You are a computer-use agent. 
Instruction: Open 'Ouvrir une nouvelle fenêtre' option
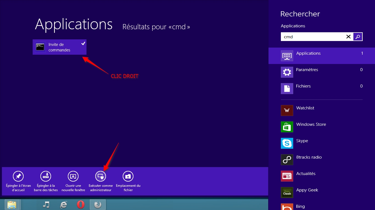click(x=73, y=176)
